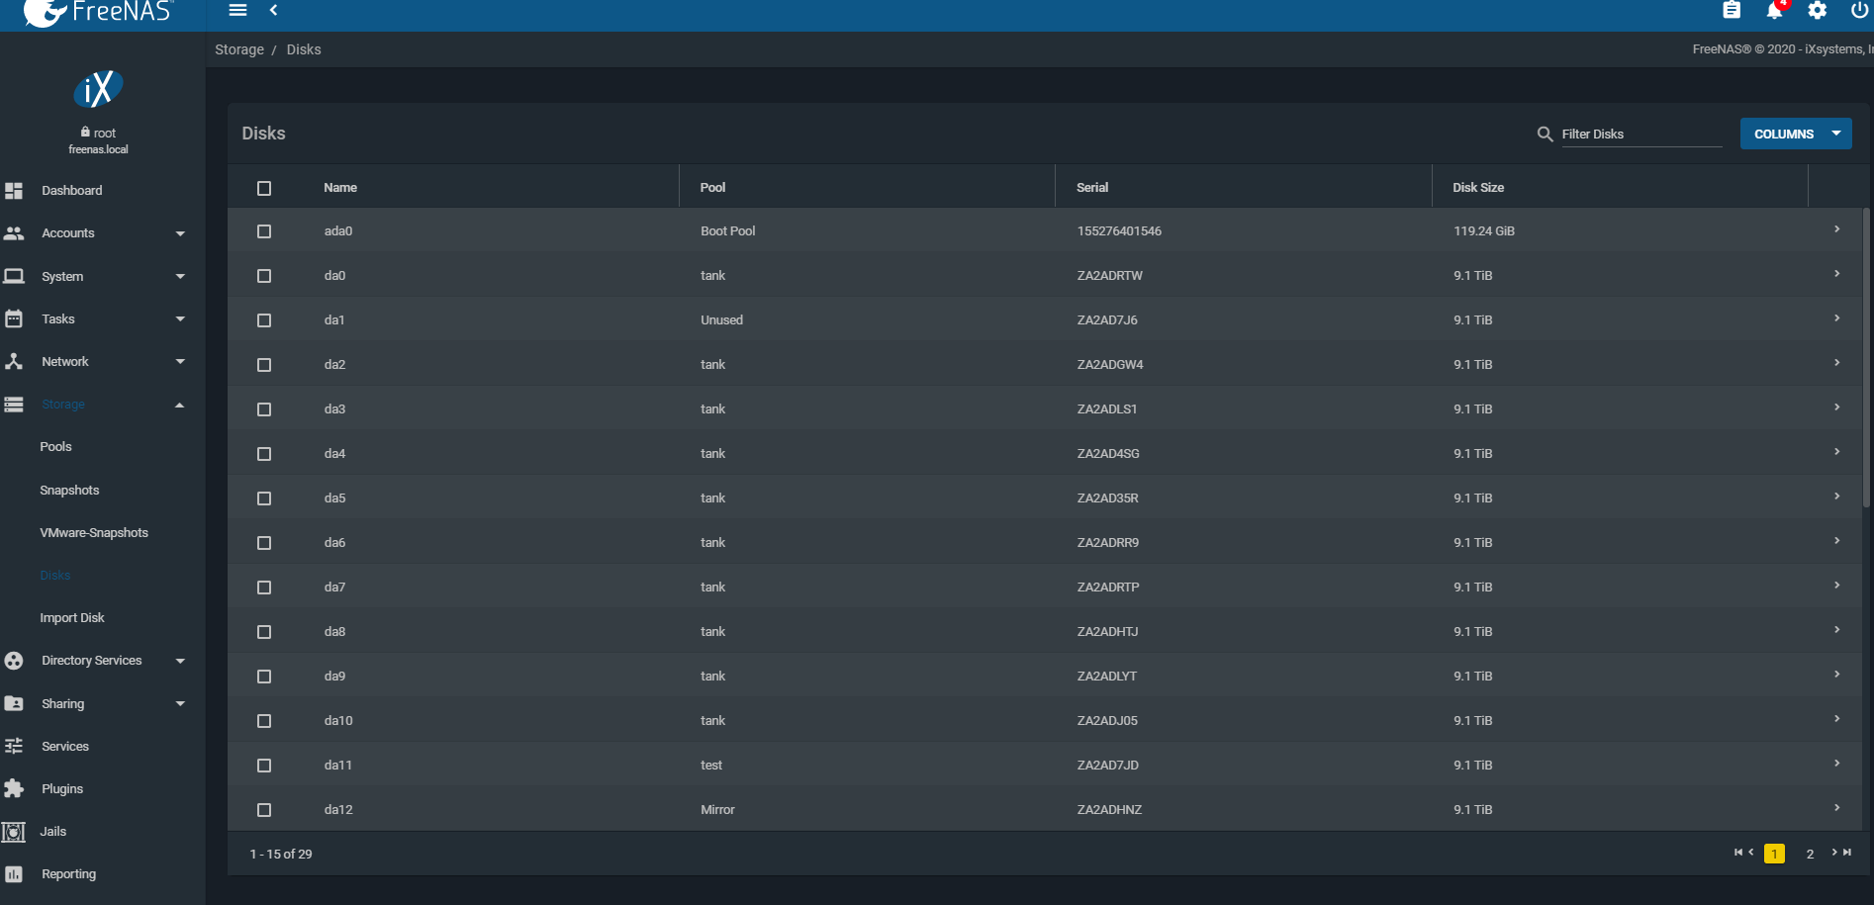Viewport: 1874px width, 905px height.
Task: Go to page 2 of disks
Action: pos(1810,854)
